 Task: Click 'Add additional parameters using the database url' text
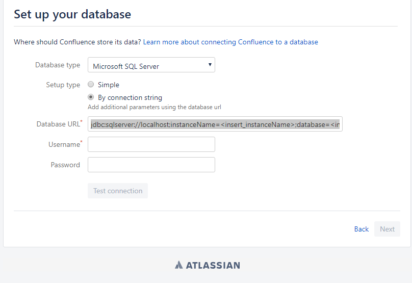(x=154, y=107)
